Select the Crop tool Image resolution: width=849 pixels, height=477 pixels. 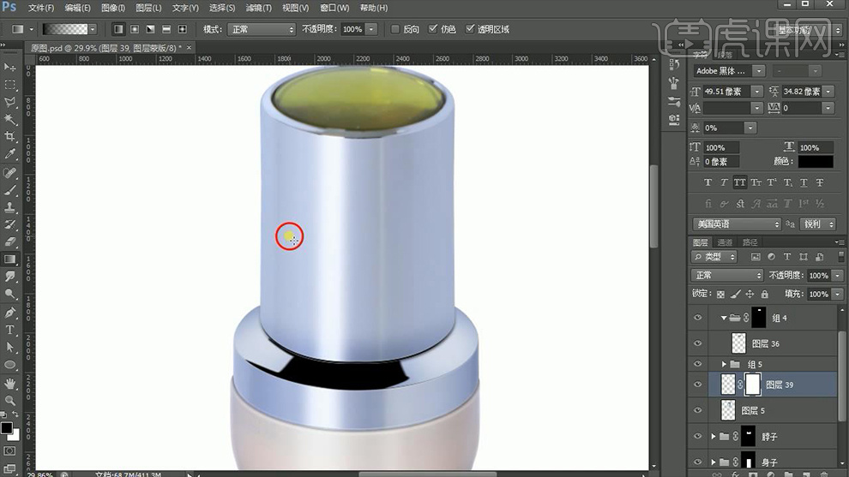[10, 136]
